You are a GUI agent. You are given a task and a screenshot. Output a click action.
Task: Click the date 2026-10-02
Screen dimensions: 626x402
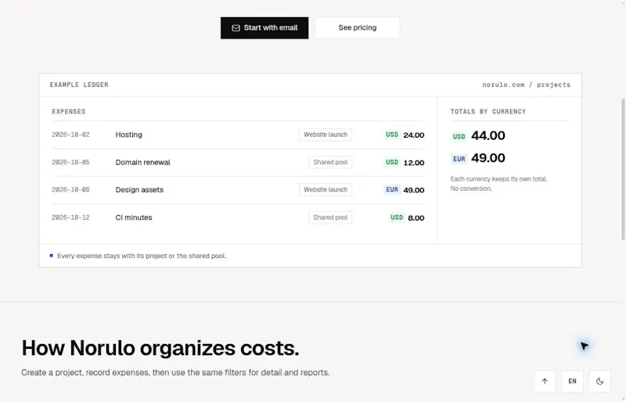pos(70,135)
